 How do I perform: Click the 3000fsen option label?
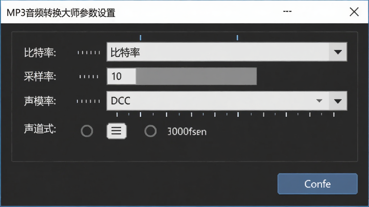pyautogui.click(x=187, y=132)
